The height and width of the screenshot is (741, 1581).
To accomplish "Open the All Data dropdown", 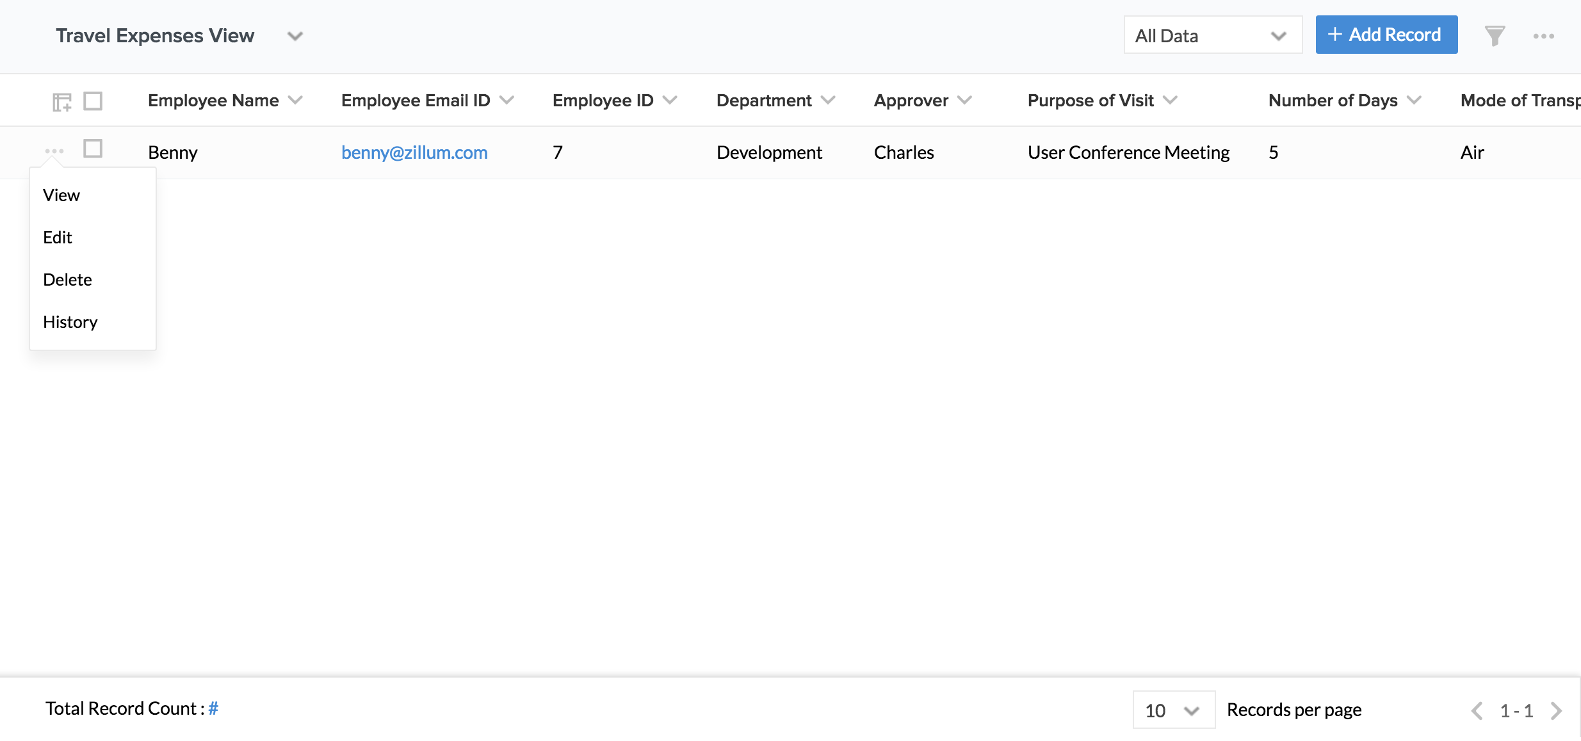I will tap(1212, 36).
